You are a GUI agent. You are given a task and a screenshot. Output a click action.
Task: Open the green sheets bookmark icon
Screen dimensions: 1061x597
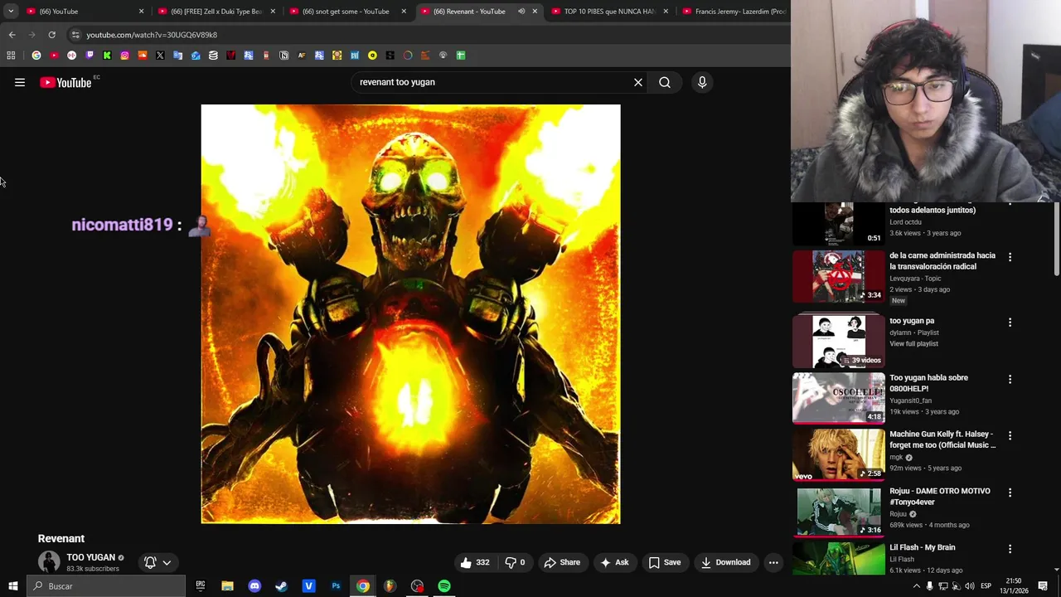click(461, 56)
